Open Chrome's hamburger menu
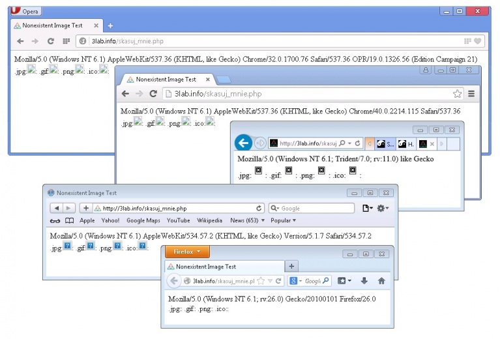500x339 pixels. (471, 94)
